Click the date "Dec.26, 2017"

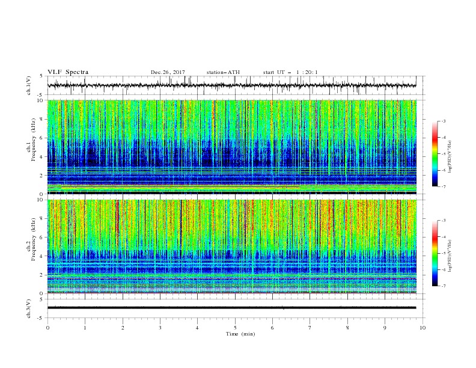pos(168,72)
